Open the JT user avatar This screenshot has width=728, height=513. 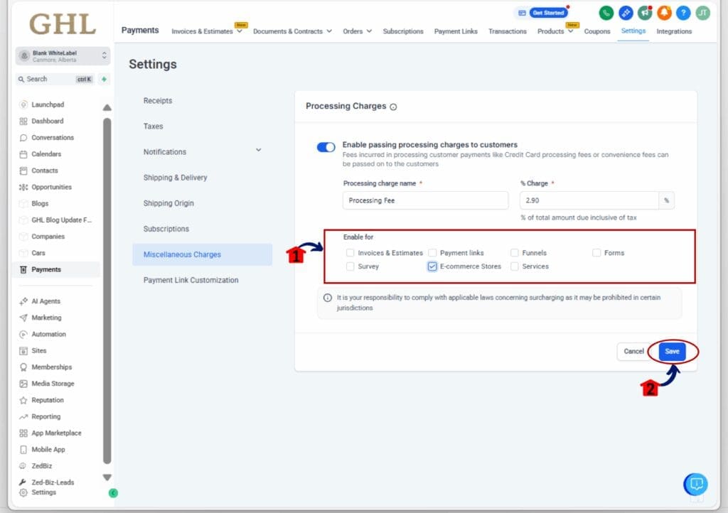(702, 13)
